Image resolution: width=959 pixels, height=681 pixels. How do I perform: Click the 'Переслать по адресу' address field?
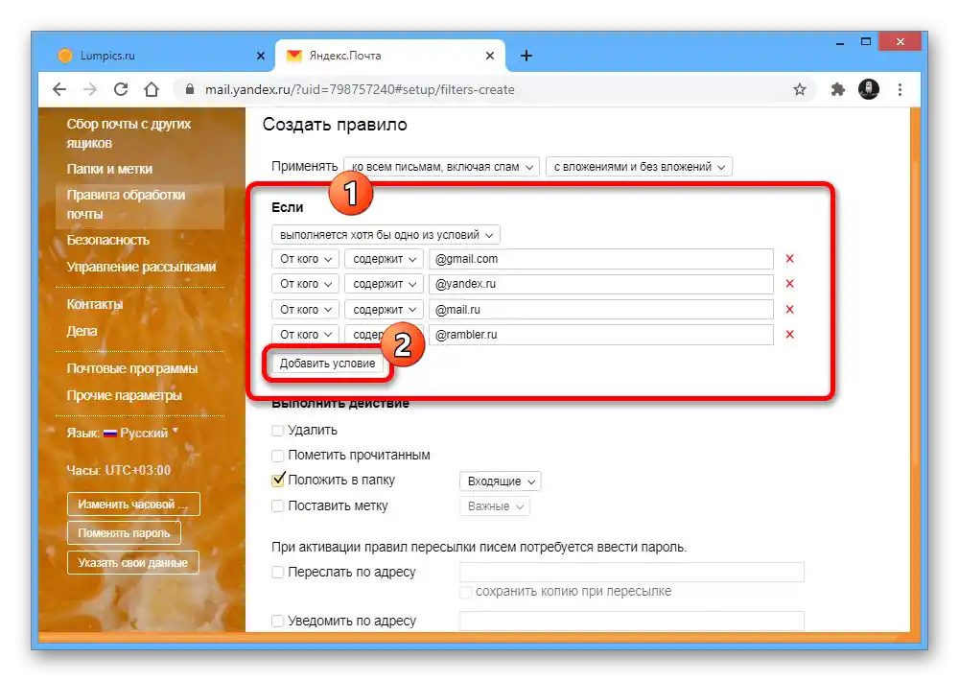point(632,572)
